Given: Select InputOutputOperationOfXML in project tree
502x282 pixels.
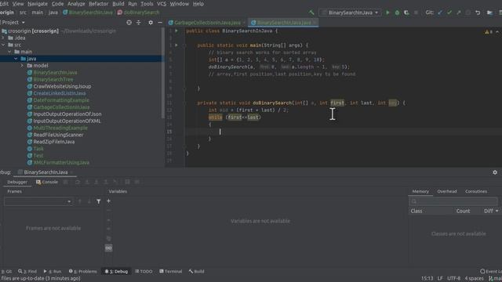Looking at the screenshot, I should tap(67, 121).
